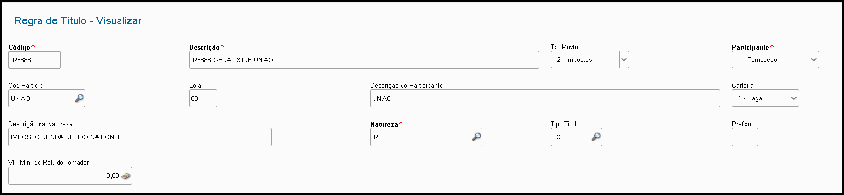Click the Tipo Titulo magnifier icon
This screenshot has width=844, height=195.
(x=596, y=137)
